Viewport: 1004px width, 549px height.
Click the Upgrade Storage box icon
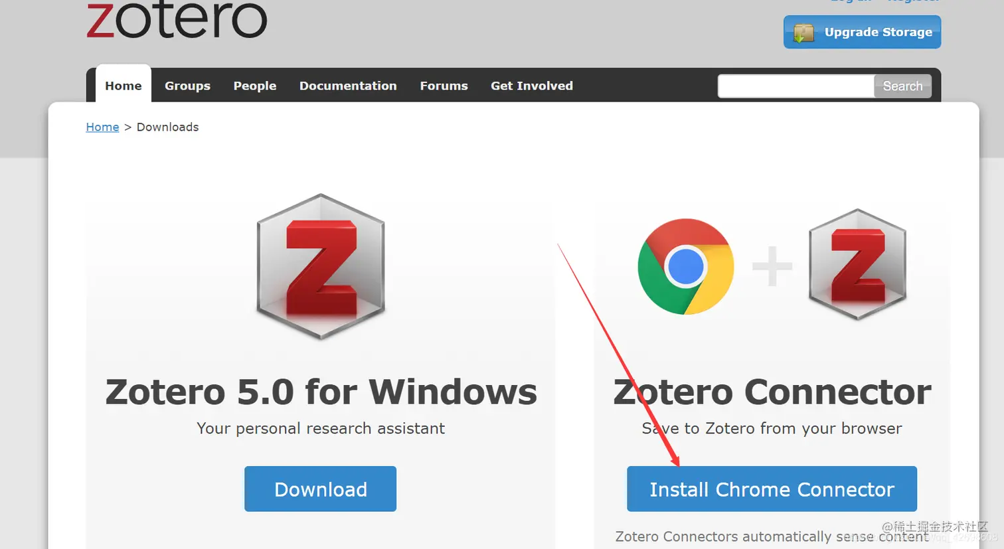(803, 33)
